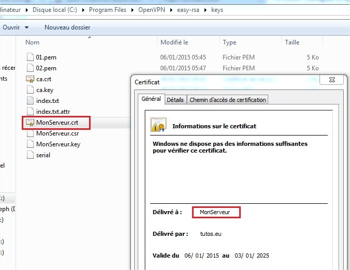This screenshot has height=270, width=350.
Task: Select the 02.pem file icon
Action: [30, 68]
